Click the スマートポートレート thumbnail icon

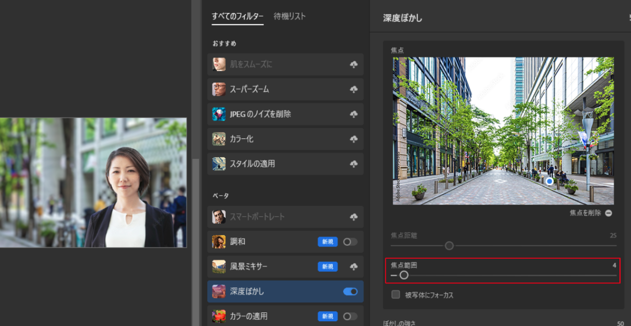pos(219,217)
